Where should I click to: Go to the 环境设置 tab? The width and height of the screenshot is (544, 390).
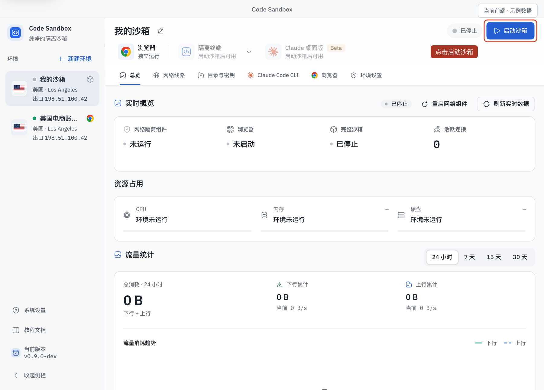tap(366, 75)
